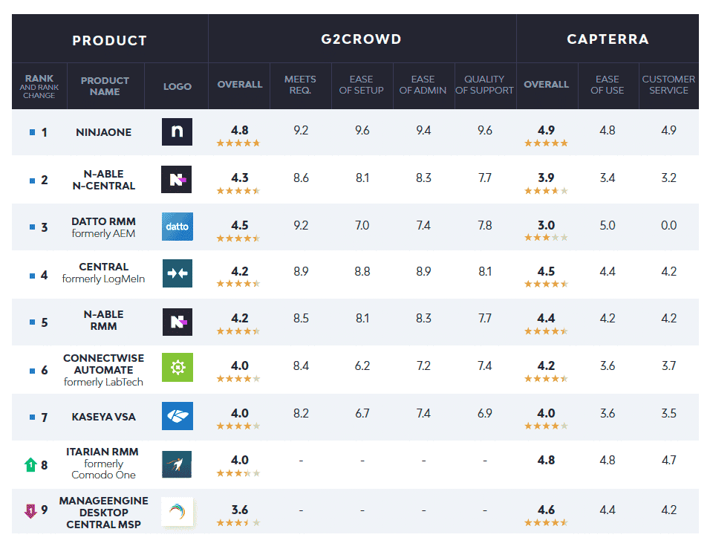
Task: Click the PRODUCT group header
Action: (110, 40)
